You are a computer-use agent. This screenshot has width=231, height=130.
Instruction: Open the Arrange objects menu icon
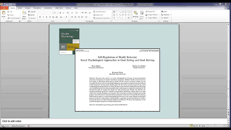(x=135, y=13)
